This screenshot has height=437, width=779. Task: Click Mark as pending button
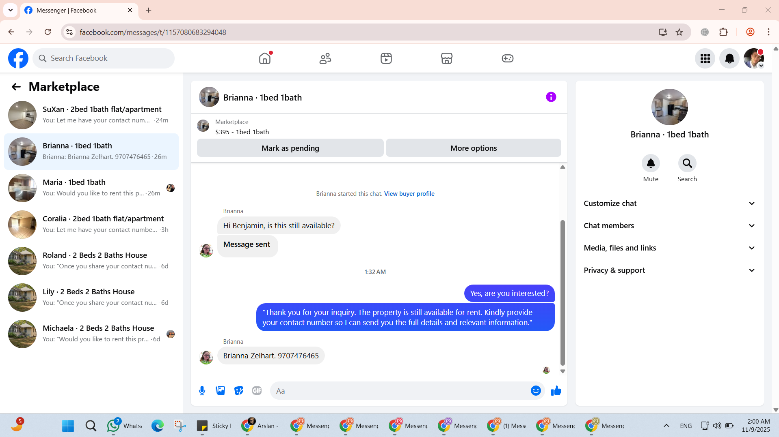[290, 148]
